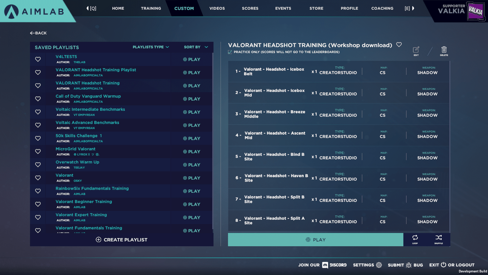This screenshot has height=275, width=488.
Task: Play Valorant Expert Training playlist
Action: point(192,217)
